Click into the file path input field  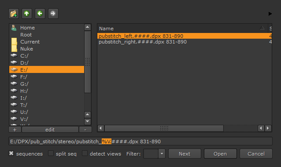coord(140,142)
